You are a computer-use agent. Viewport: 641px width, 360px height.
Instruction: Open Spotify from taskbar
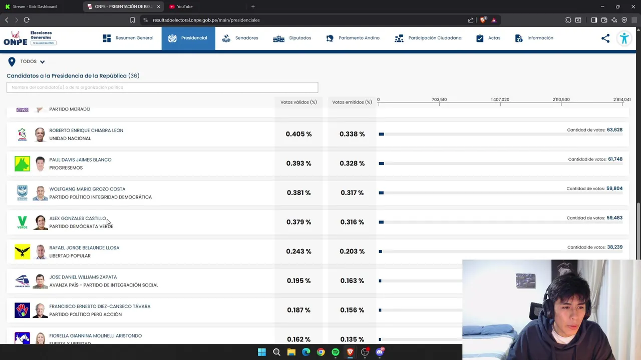pos(336,352)
